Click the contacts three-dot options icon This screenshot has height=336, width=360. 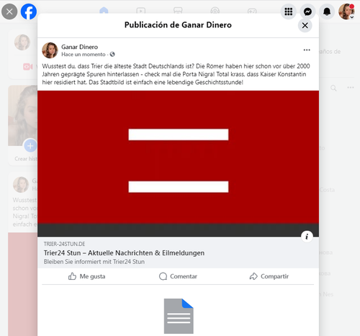click(351, 87)
